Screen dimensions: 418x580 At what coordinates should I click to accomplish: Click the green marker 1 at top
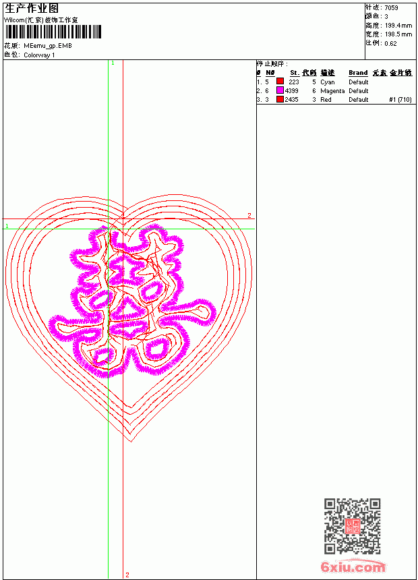pos(113,63)
